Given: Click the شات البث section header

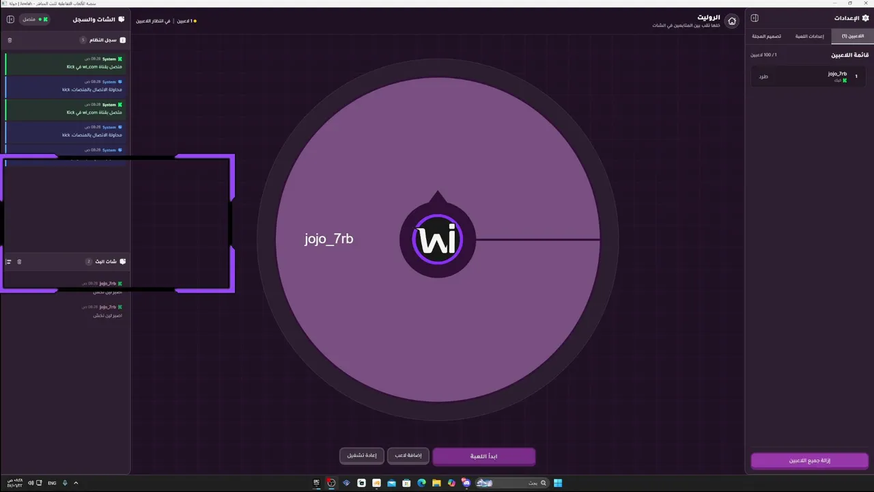Looking at the screenshot, I should pyautogui.click(x=66, y=262).
